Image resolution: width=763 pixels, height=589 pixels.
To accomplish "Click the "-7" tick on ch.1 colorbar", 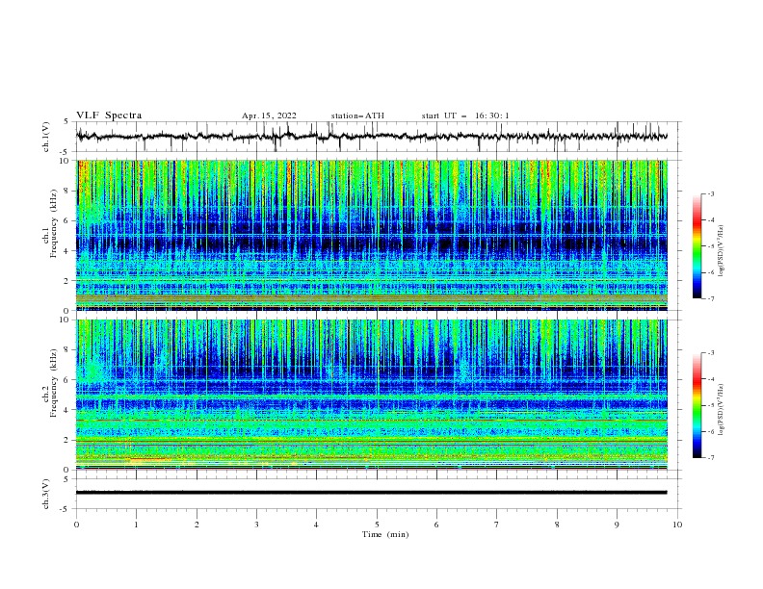I will pos(711,298).
